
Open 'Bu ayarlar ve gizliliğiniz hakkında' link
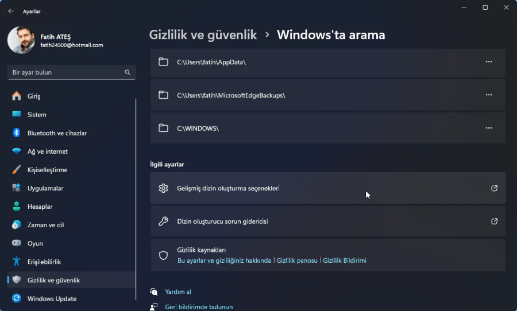click(224, 261)
